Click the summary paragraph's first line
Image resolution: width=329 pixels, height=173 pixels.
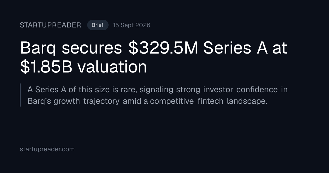coord(157,90)
